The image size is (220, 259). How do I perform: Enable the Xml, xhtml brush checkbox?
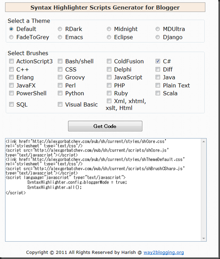[109, 101]
